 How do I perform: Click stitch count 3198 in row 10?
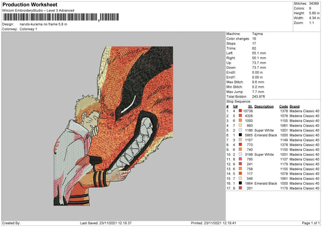tap(249, 155)
